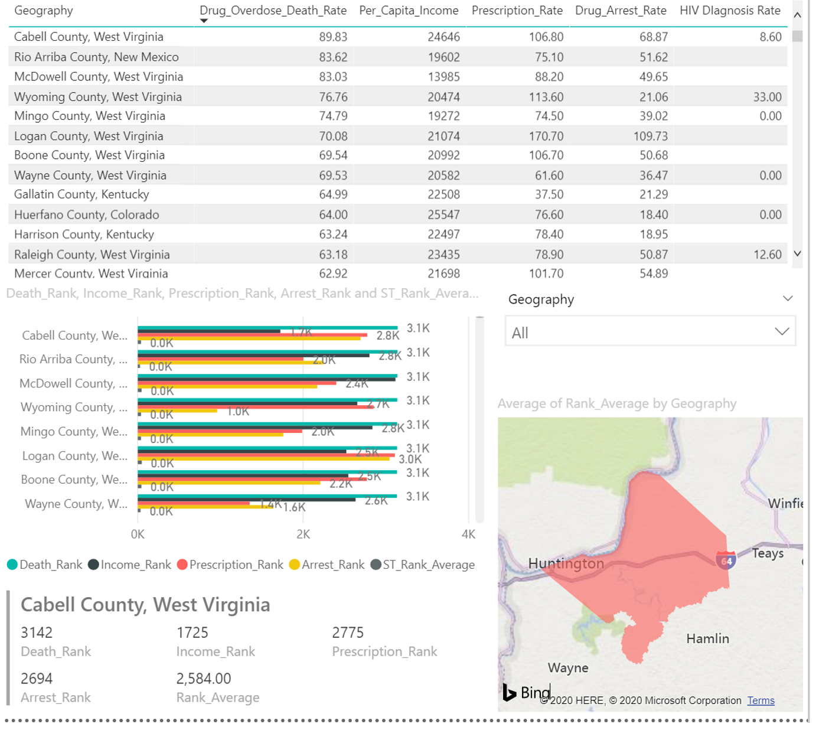Sort table by Geography column header
Image resolution: width=819 pixels, height=730 pixels.
point(44,11)
